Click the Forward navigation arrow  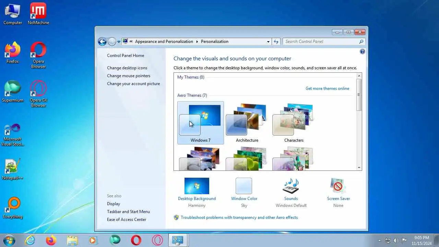pos(112,42)
